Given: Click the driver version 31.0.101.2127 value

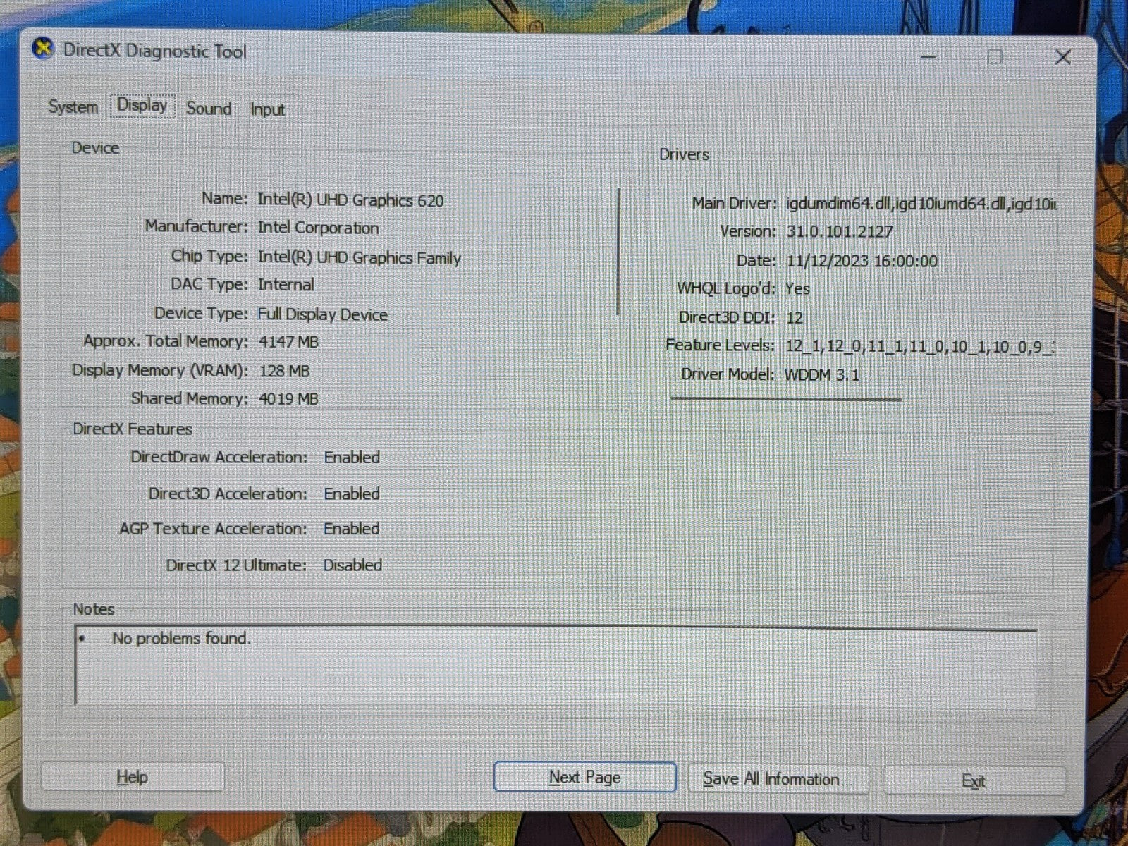Looking at the screenshot, I should coord(840,232).
